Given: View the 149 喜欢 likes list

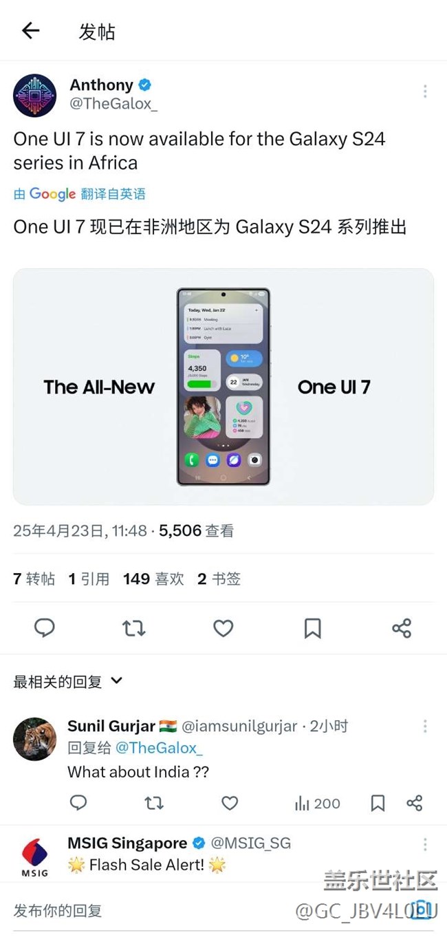Looking at the screenshot, I should 153,579.
